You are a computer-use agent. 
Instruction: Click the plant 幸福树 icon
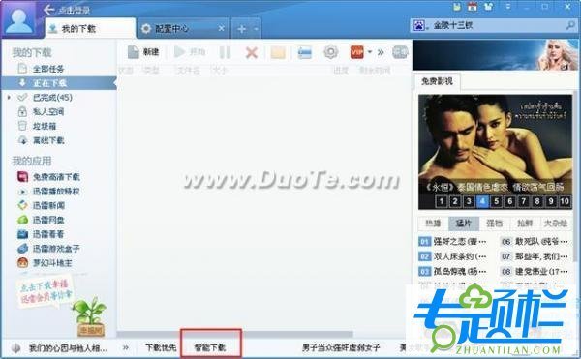[x=90, y=316]
